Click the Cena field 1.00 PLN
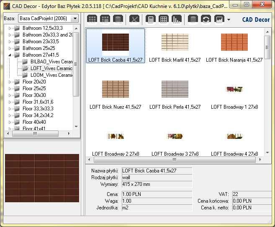 point(157,194)
